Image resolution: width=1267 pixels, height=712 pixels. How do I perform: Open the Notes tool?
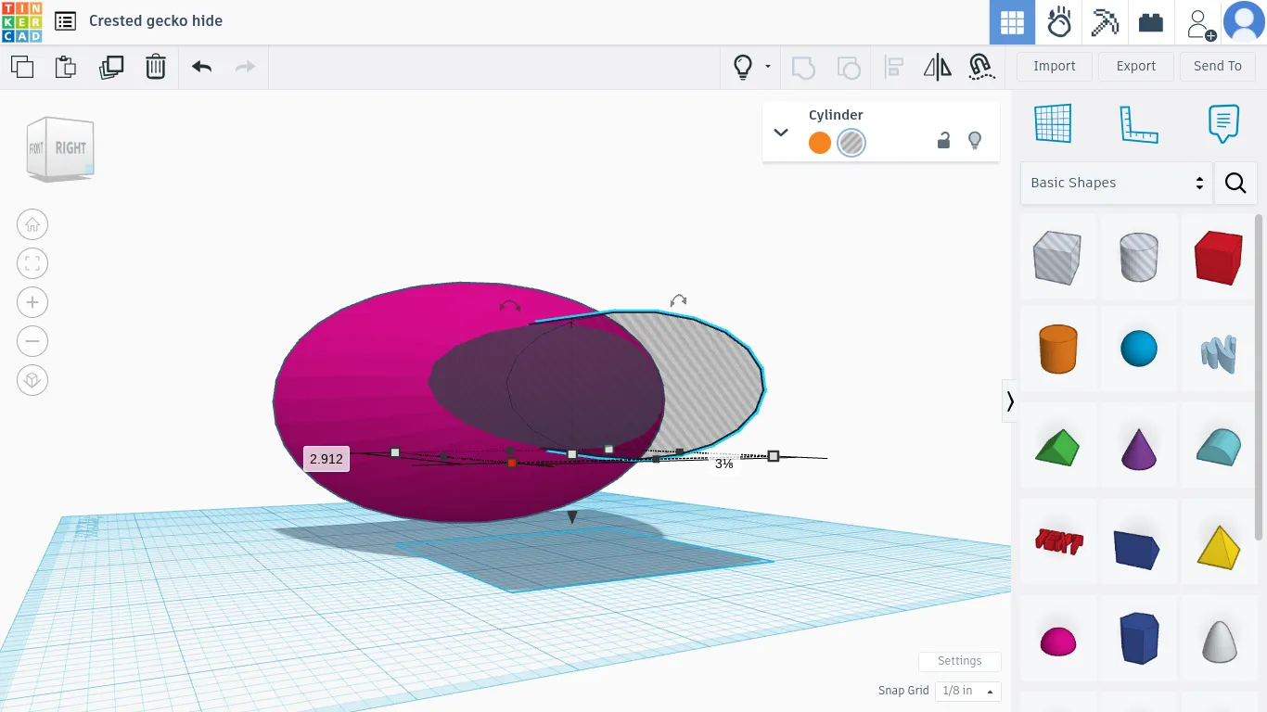coord(1223,123)
